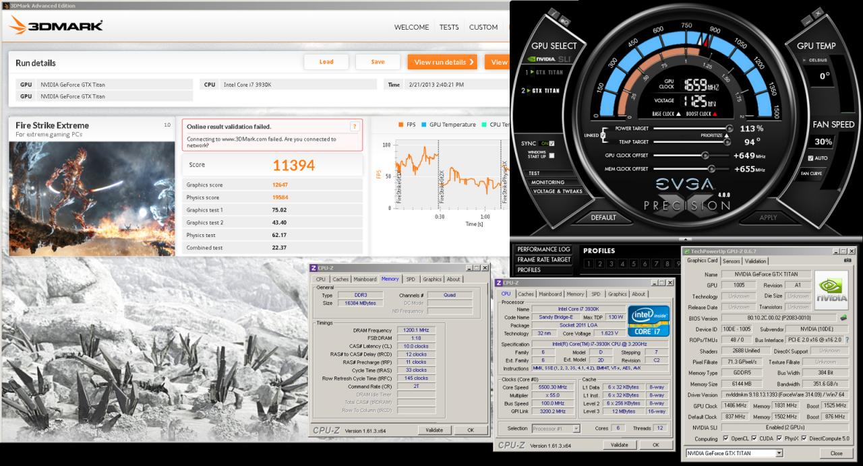Click the Intel Core i7 badge in CPU-Z

point(648,321)
